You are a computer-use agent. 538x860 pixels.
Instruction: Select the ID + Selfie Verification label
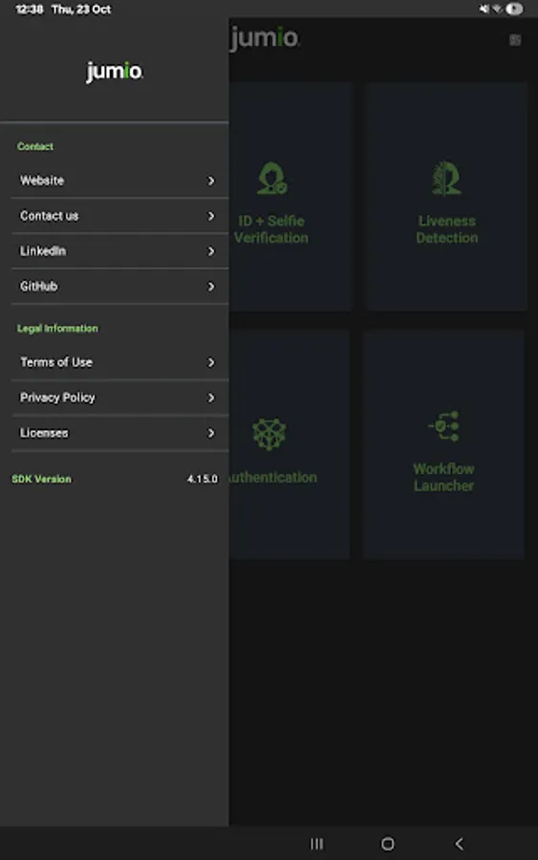[x=271, y=229]
